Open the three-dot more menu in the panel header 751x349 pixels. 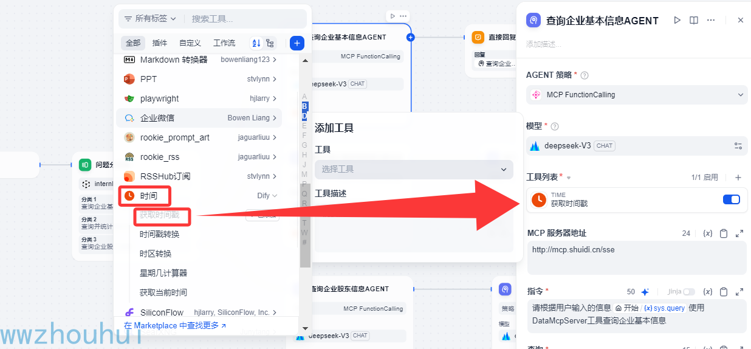point(711,20)
